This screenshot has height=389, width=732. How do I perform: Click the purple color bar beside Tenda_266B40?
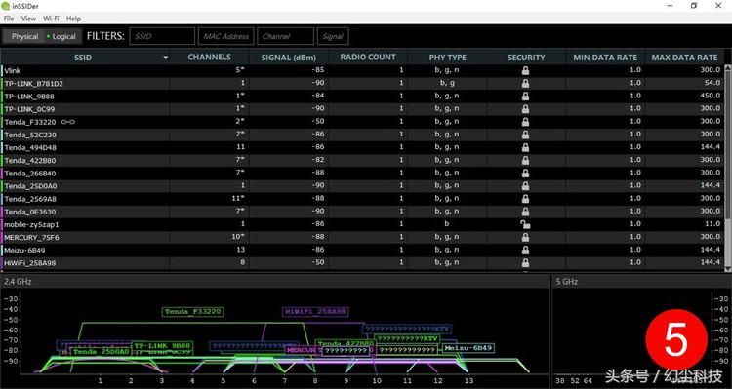click(2, 173)
